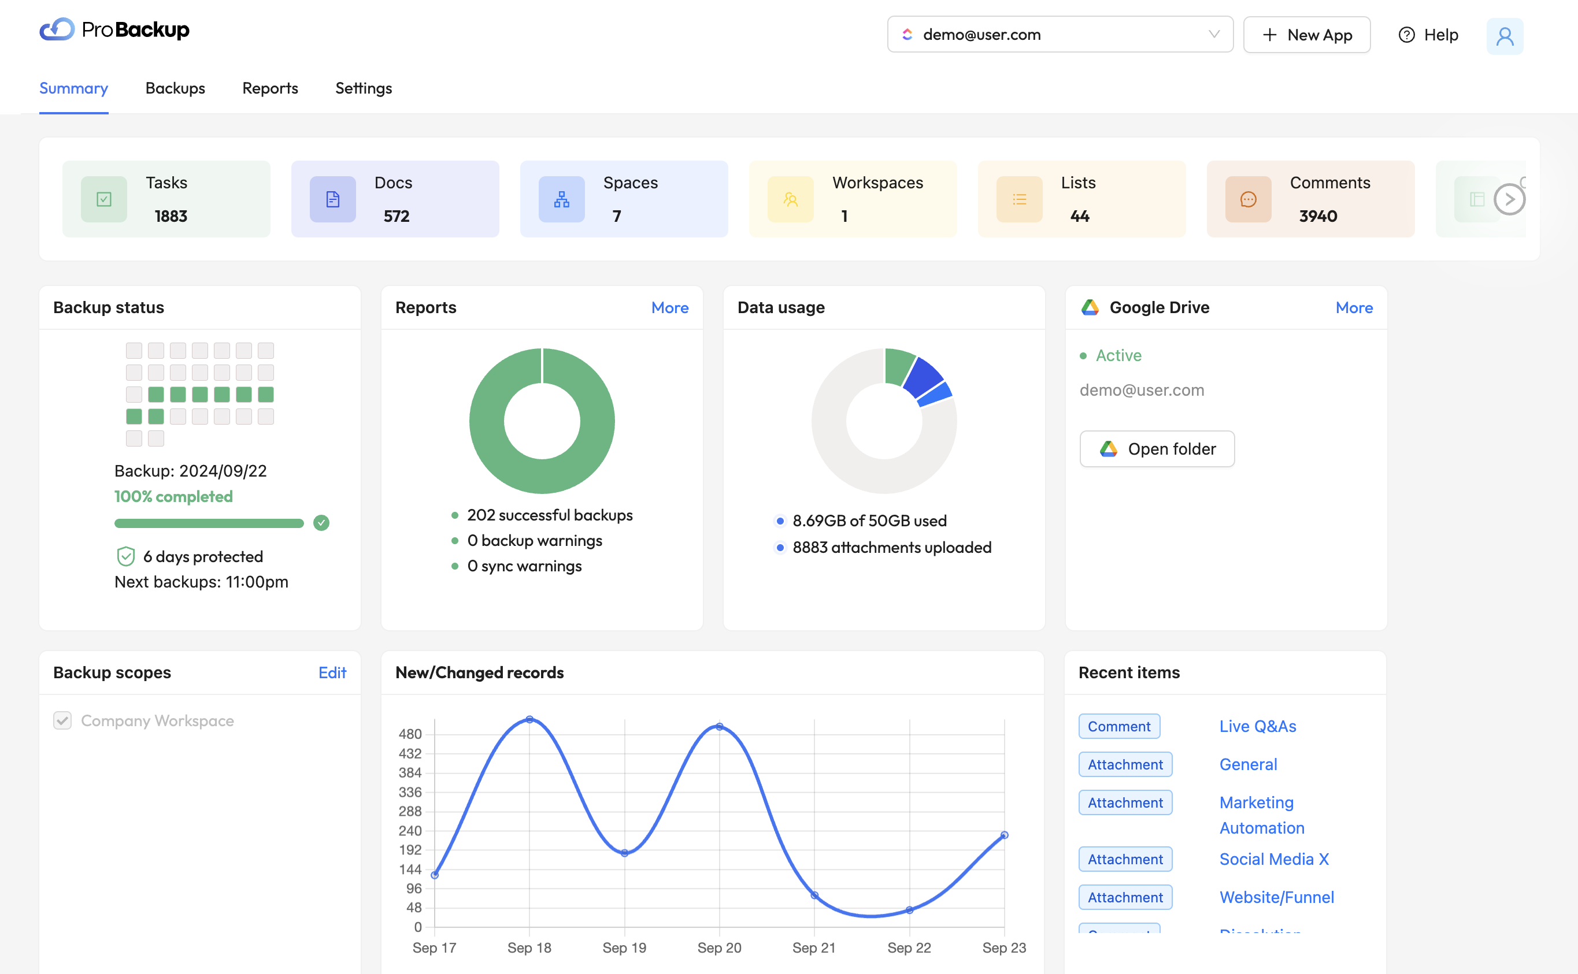This screenshot has height=974, width=1578.
Task: Click the Spaces hierarchy icon
Action: [x=561, y=198]
